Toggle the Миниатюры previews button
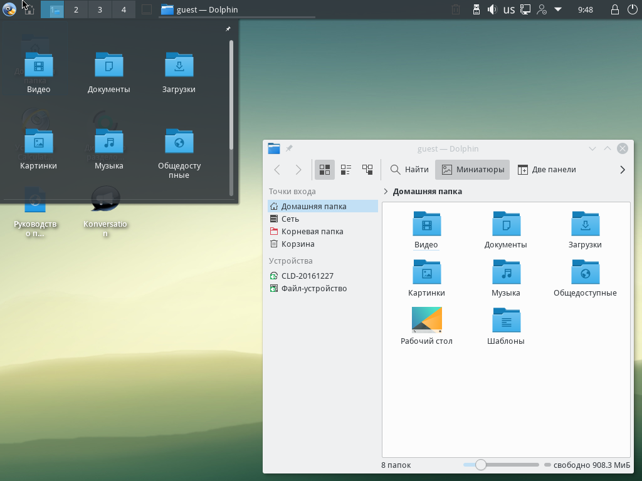 click(x=473, y=170)
